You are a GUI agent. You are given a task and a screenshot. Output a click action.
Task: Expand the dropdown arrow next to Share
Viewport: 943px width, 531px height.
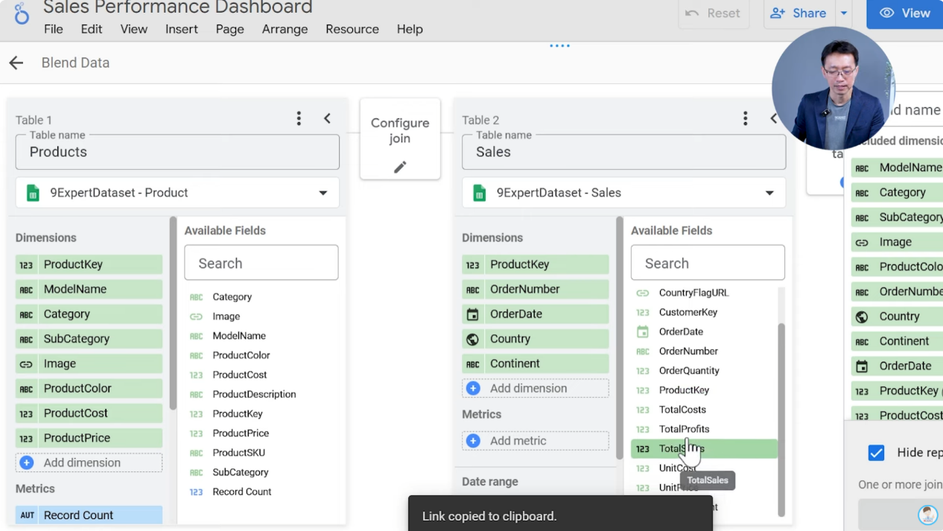(844, 13)
